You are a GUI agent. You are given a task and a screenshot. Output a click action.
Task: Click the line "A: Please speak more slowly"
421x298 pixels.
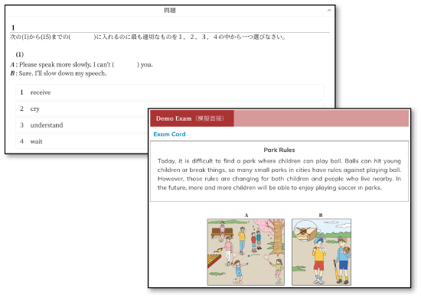click(x=82, y=65)
